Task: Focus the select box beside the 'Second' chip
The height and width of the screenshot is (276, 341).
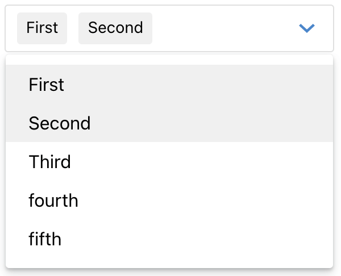Action: click(x=216, y=28)
